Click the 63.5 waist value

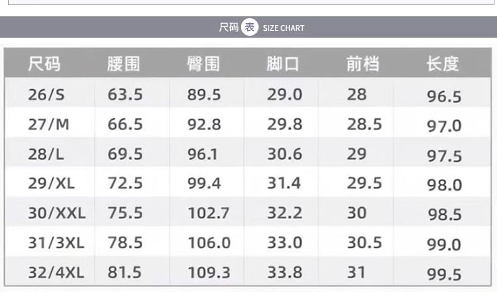coord(125,95)
